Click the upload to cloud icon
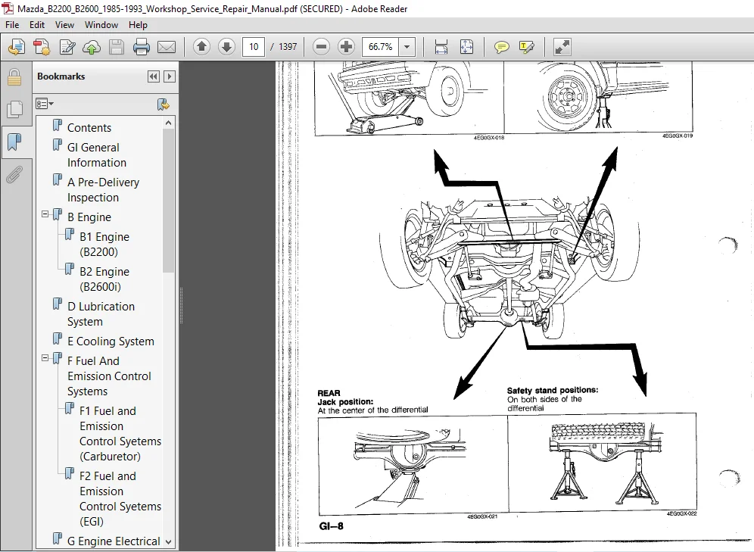This screenshot has width=754, height=552. [92, 47]
